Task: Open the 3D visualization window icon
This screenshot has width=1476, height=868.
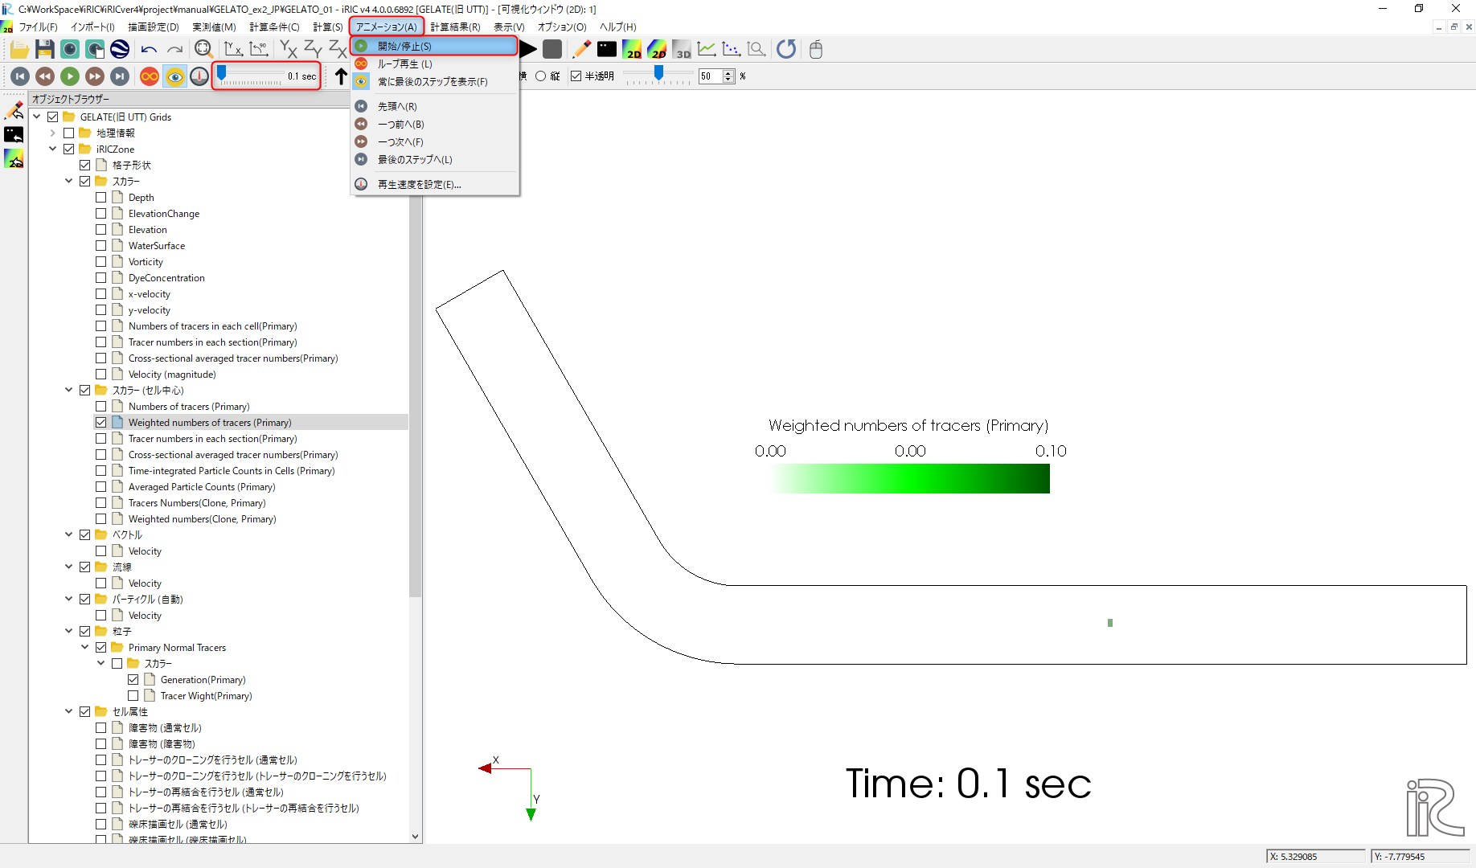Action: (x=682, y=49)
